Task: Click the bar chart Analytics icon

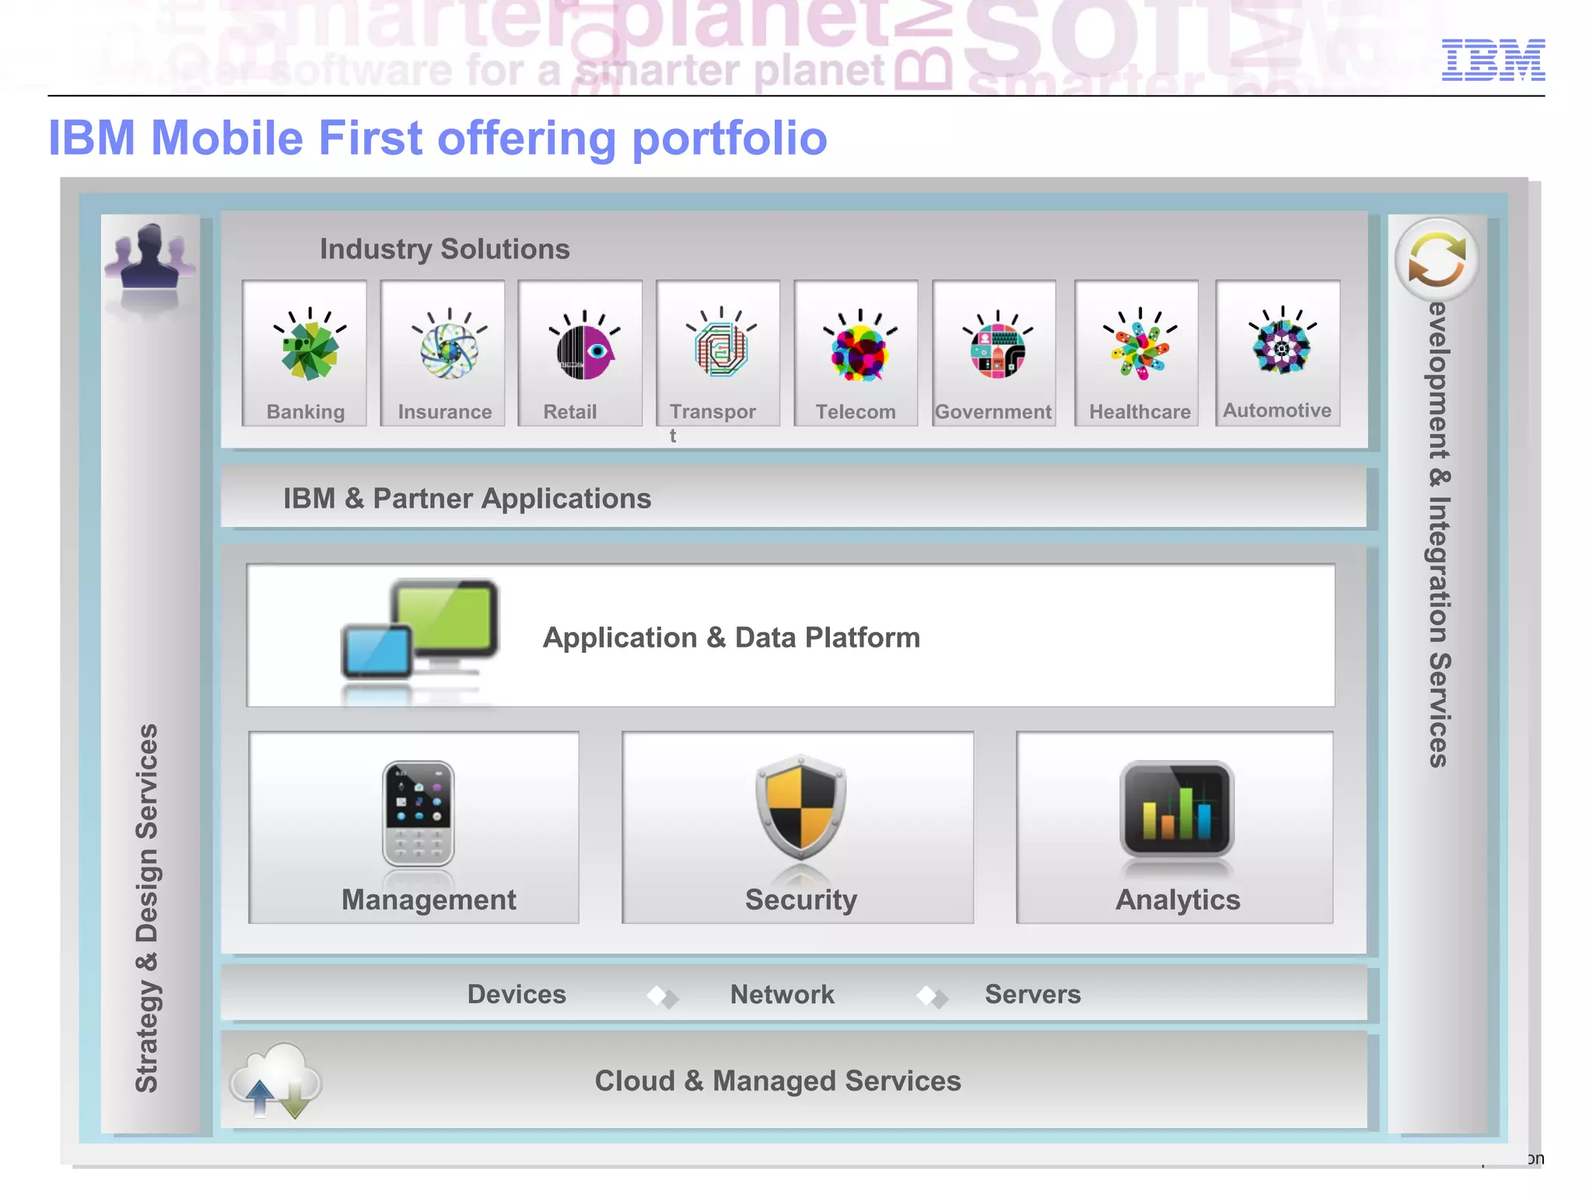Action: (x=1177, y=808)
